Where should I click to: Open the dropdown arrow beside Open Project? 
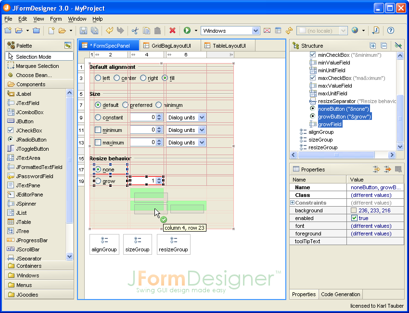pos(27,30)
